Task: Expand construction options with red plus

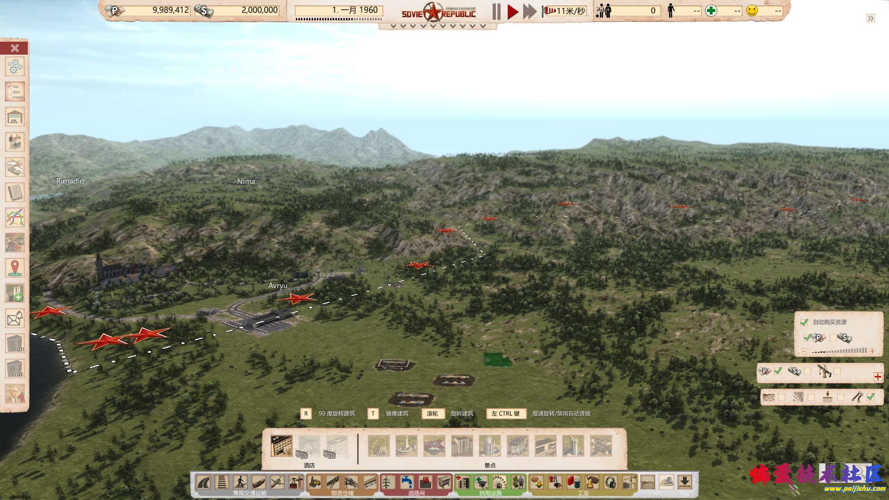Action: click(878, 376)
